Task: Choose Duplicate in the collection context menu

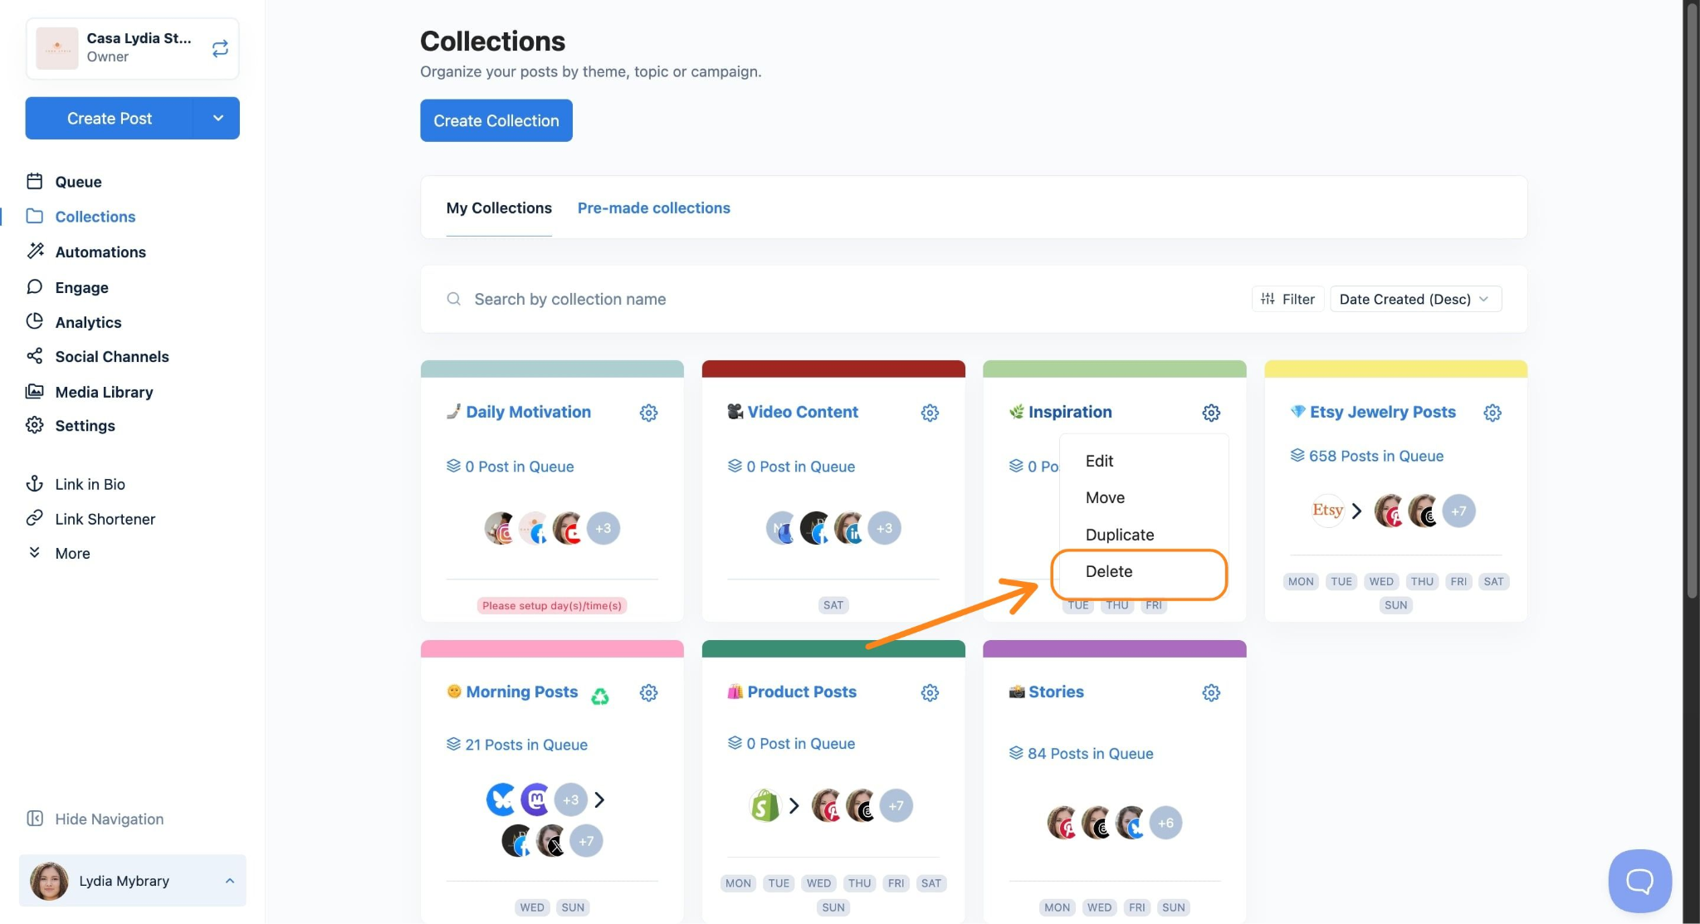Action: click(1119, 535)
